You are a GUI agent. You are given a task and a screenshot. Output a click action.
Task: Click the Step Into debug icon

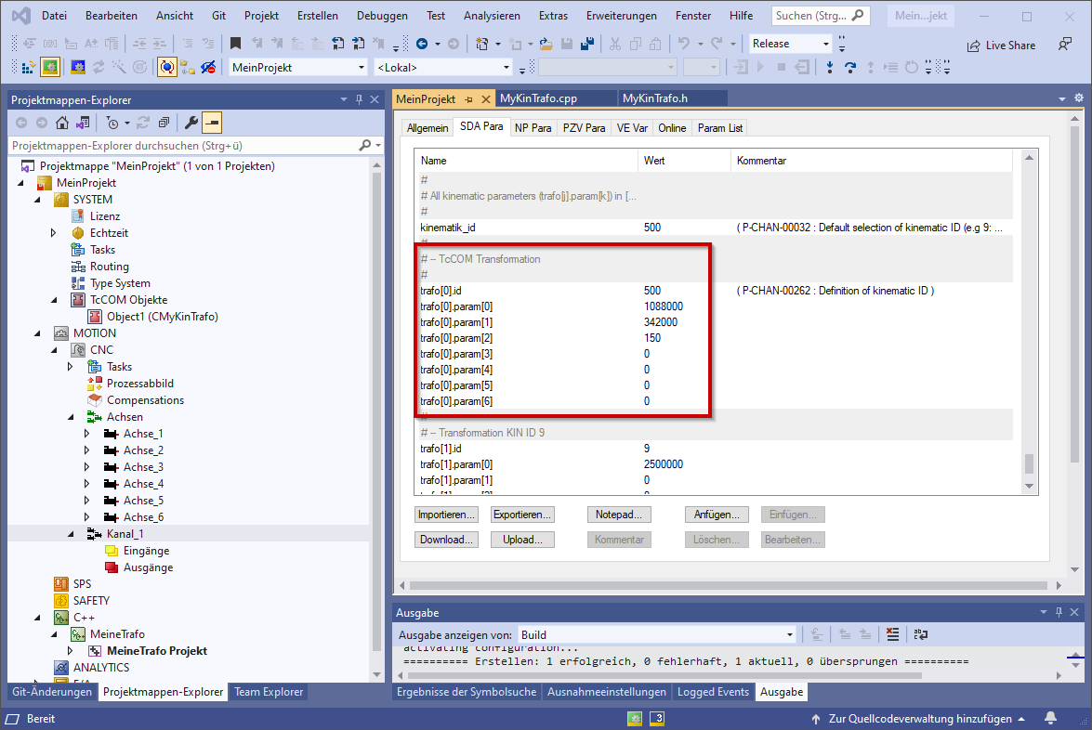click(829, 68)
